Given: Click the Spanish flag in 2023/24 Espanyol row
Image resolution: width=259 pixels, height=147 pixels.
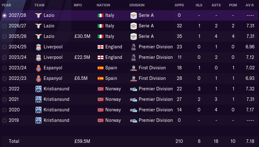Looking at the screenshot, I should pos(101,68).
